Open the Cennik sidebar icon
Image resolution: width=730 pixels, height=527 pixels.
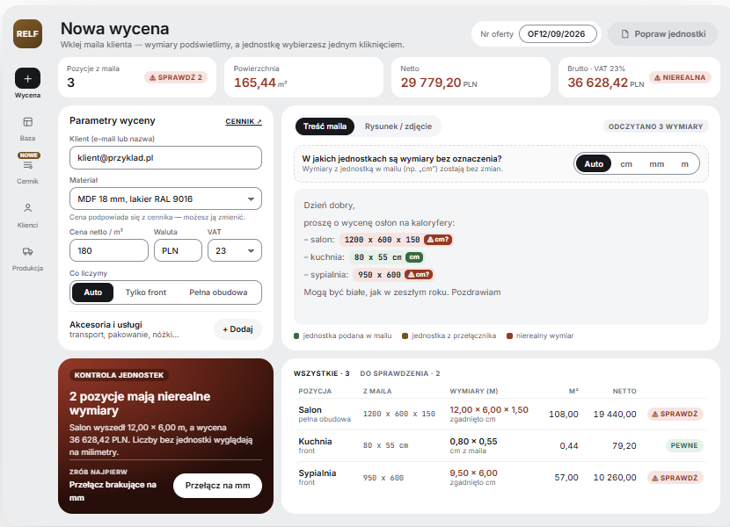(27, 165)
